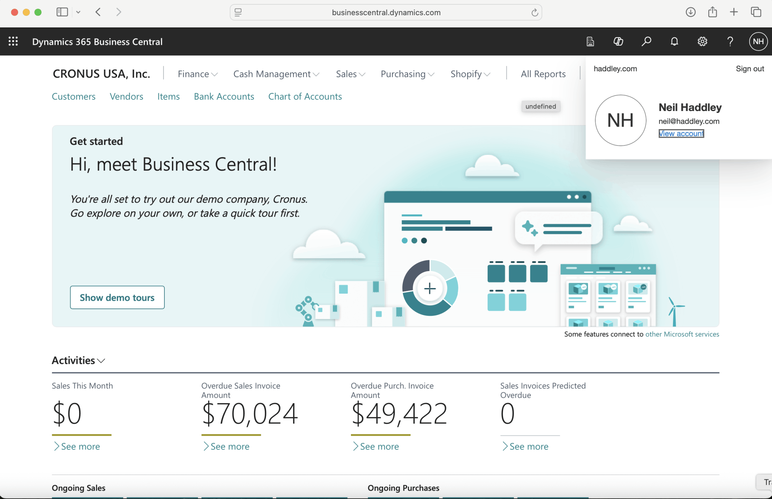Click the magnifying glass search icon
This screenshot has height=499, width=772.
pos(646,42)
